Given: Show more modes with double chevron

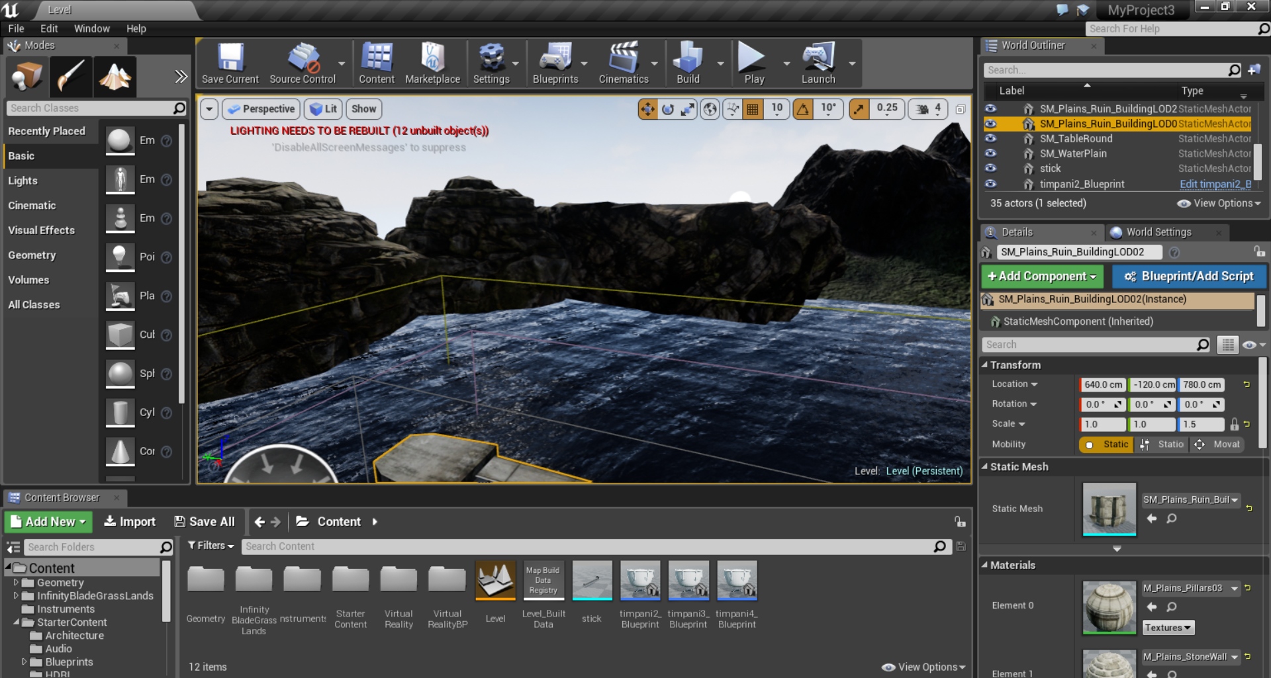Looking at the screenshot, I should 181,77.
